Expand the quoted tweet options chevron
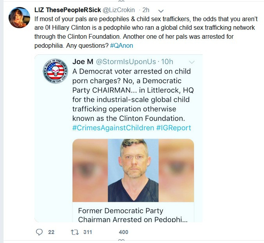 tap(192, 62)
